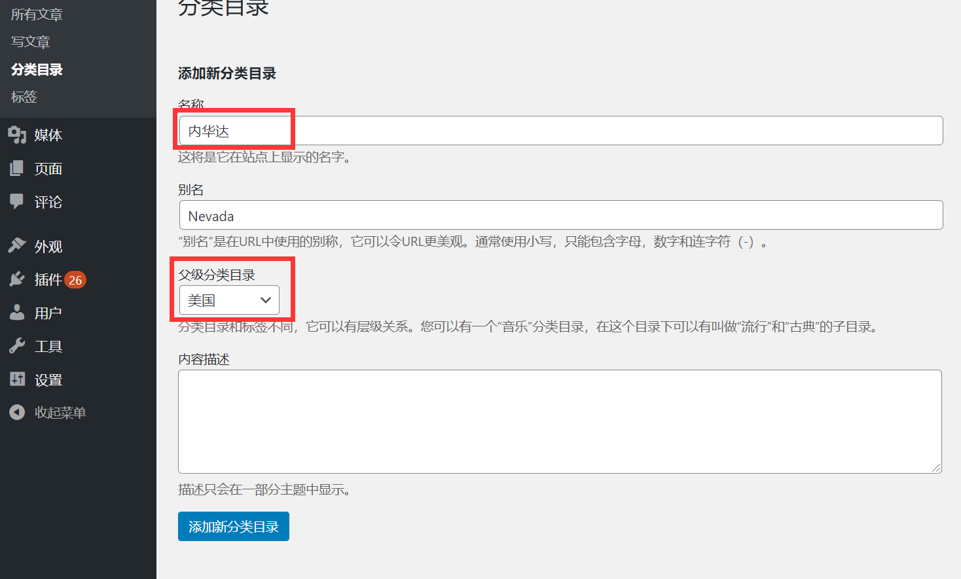The width and height of the screenshot is (961, 579).
Task: Click the Tools (工具) wrench icon
Action: point(17,346)
